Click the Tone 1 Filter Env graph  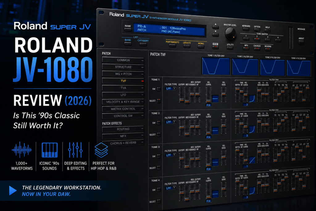pos(216,66)
